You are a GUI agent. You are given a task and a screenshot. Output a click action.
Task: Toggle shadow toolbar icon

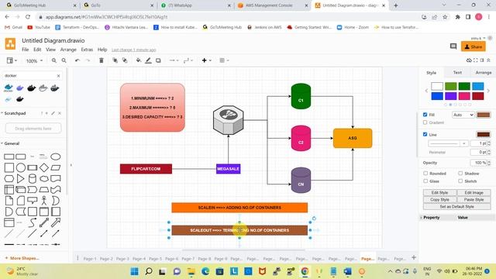(x=158, y=60)
